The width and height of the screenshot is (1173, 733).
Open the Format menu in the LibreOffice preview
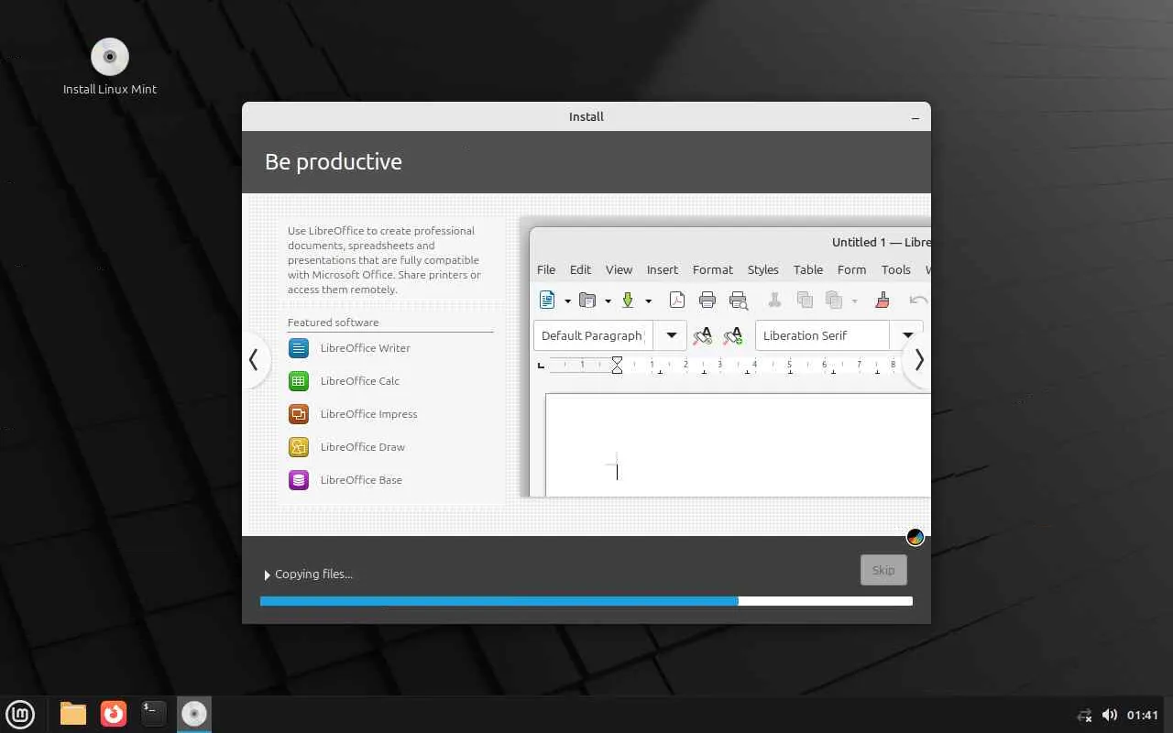pos(713,269)
